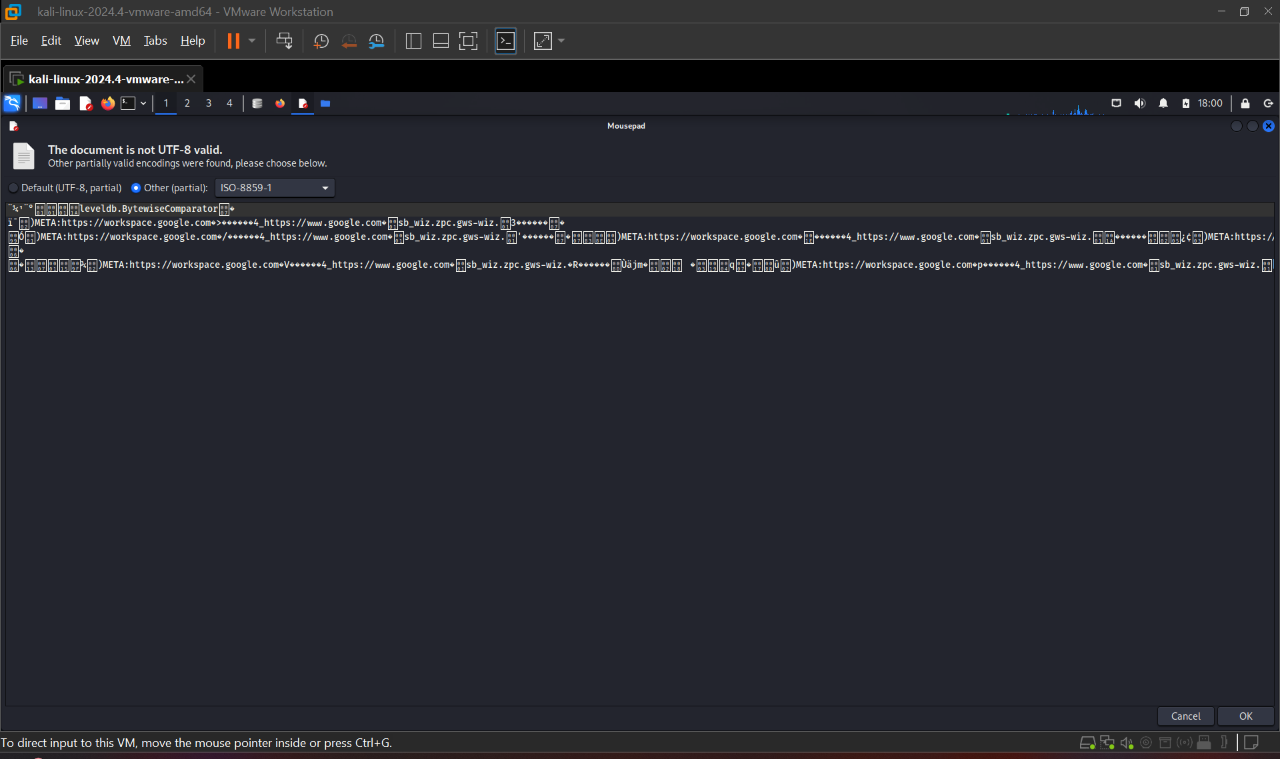
Task: Open the ISO-8859-1 encoding dropdown
Action: coord(275,188)
